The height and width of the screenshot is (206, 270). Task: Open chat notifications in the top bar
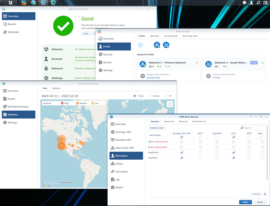pos(244,3)
